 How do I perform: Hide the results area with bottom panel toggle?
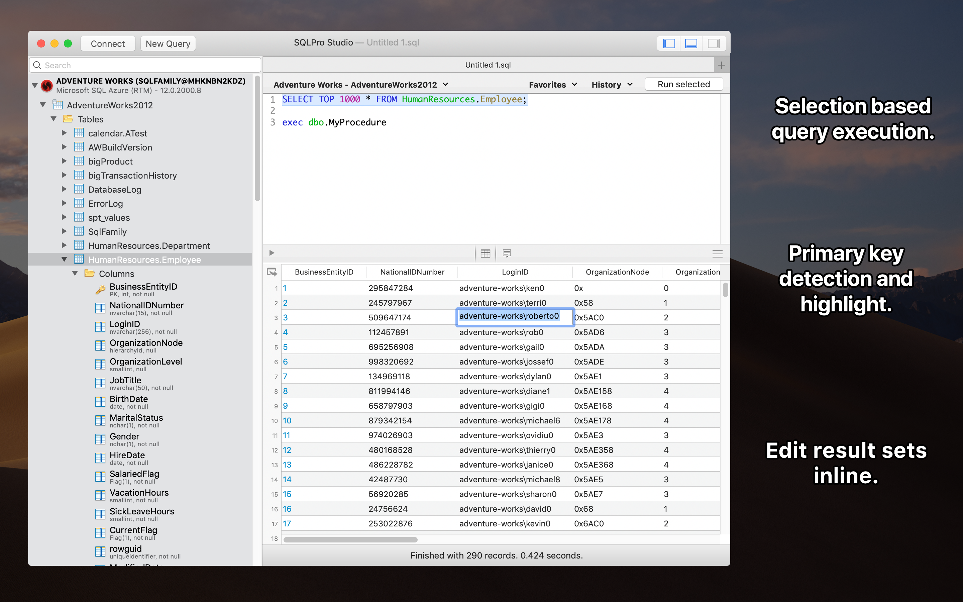point(691,43)
